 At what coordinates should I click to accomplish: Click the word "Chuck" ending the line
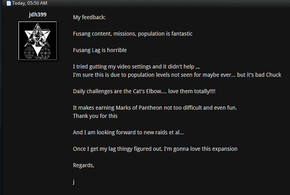(x=274, y=75)
